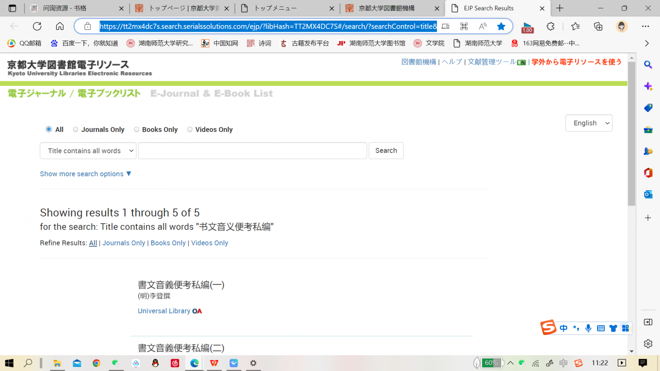Open the Microsoft Office sidebar icon
The width and height of the screenshot is (660, 371).
[x=648, y=173]
